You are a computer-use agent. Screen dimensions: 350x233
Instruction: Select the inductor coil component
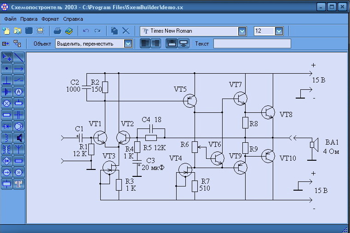click(7, 138)
